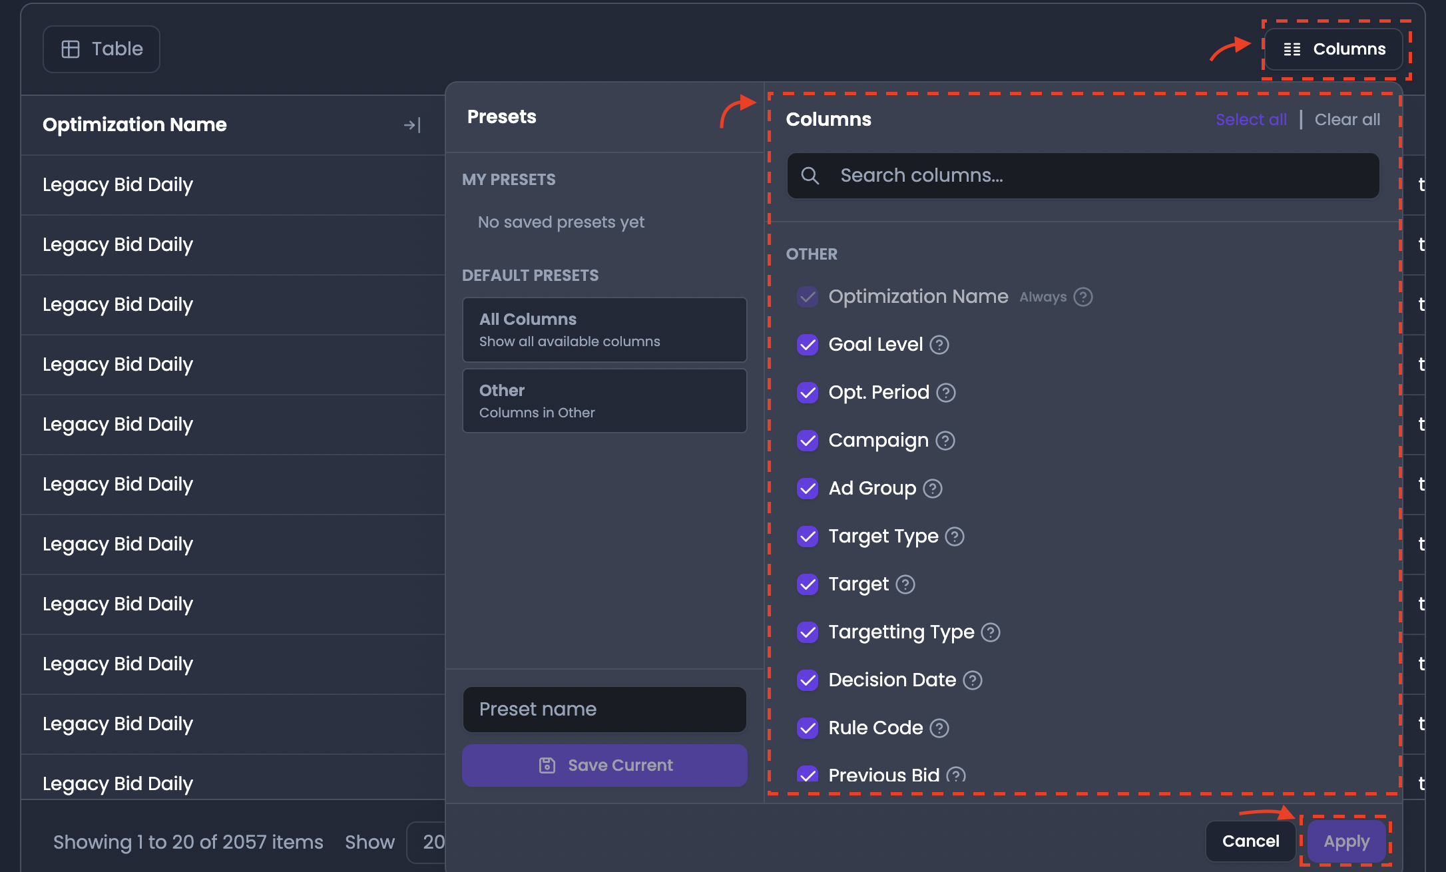Image resolution: width=1446 pixels, height=872 pixels.
Task: Click the table grid icon
Action: coord(71,49)
